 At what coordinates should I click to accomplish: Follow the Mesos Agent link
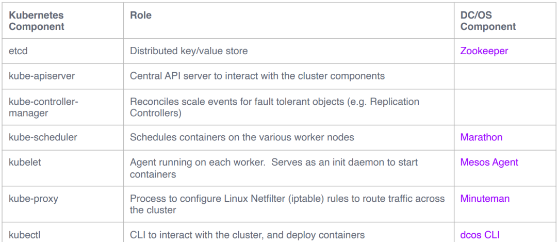pos(489,163)
